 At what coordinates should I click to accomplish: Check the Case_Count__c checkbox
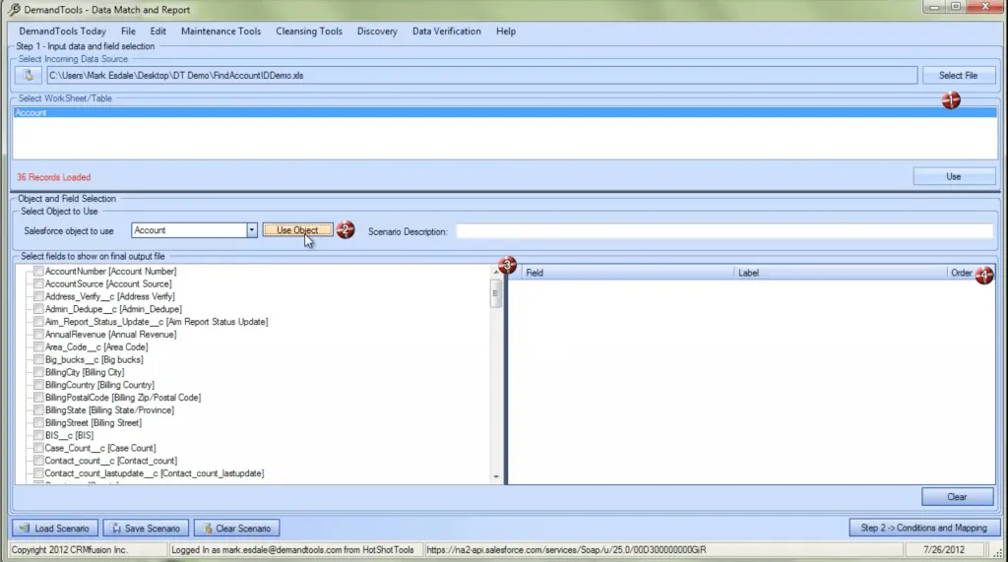point(38,448)
